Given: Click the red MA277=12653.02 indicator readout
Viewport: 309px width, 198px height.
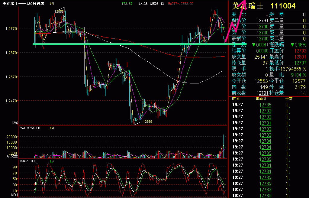Looking at the screenshot, I should 181,4.
